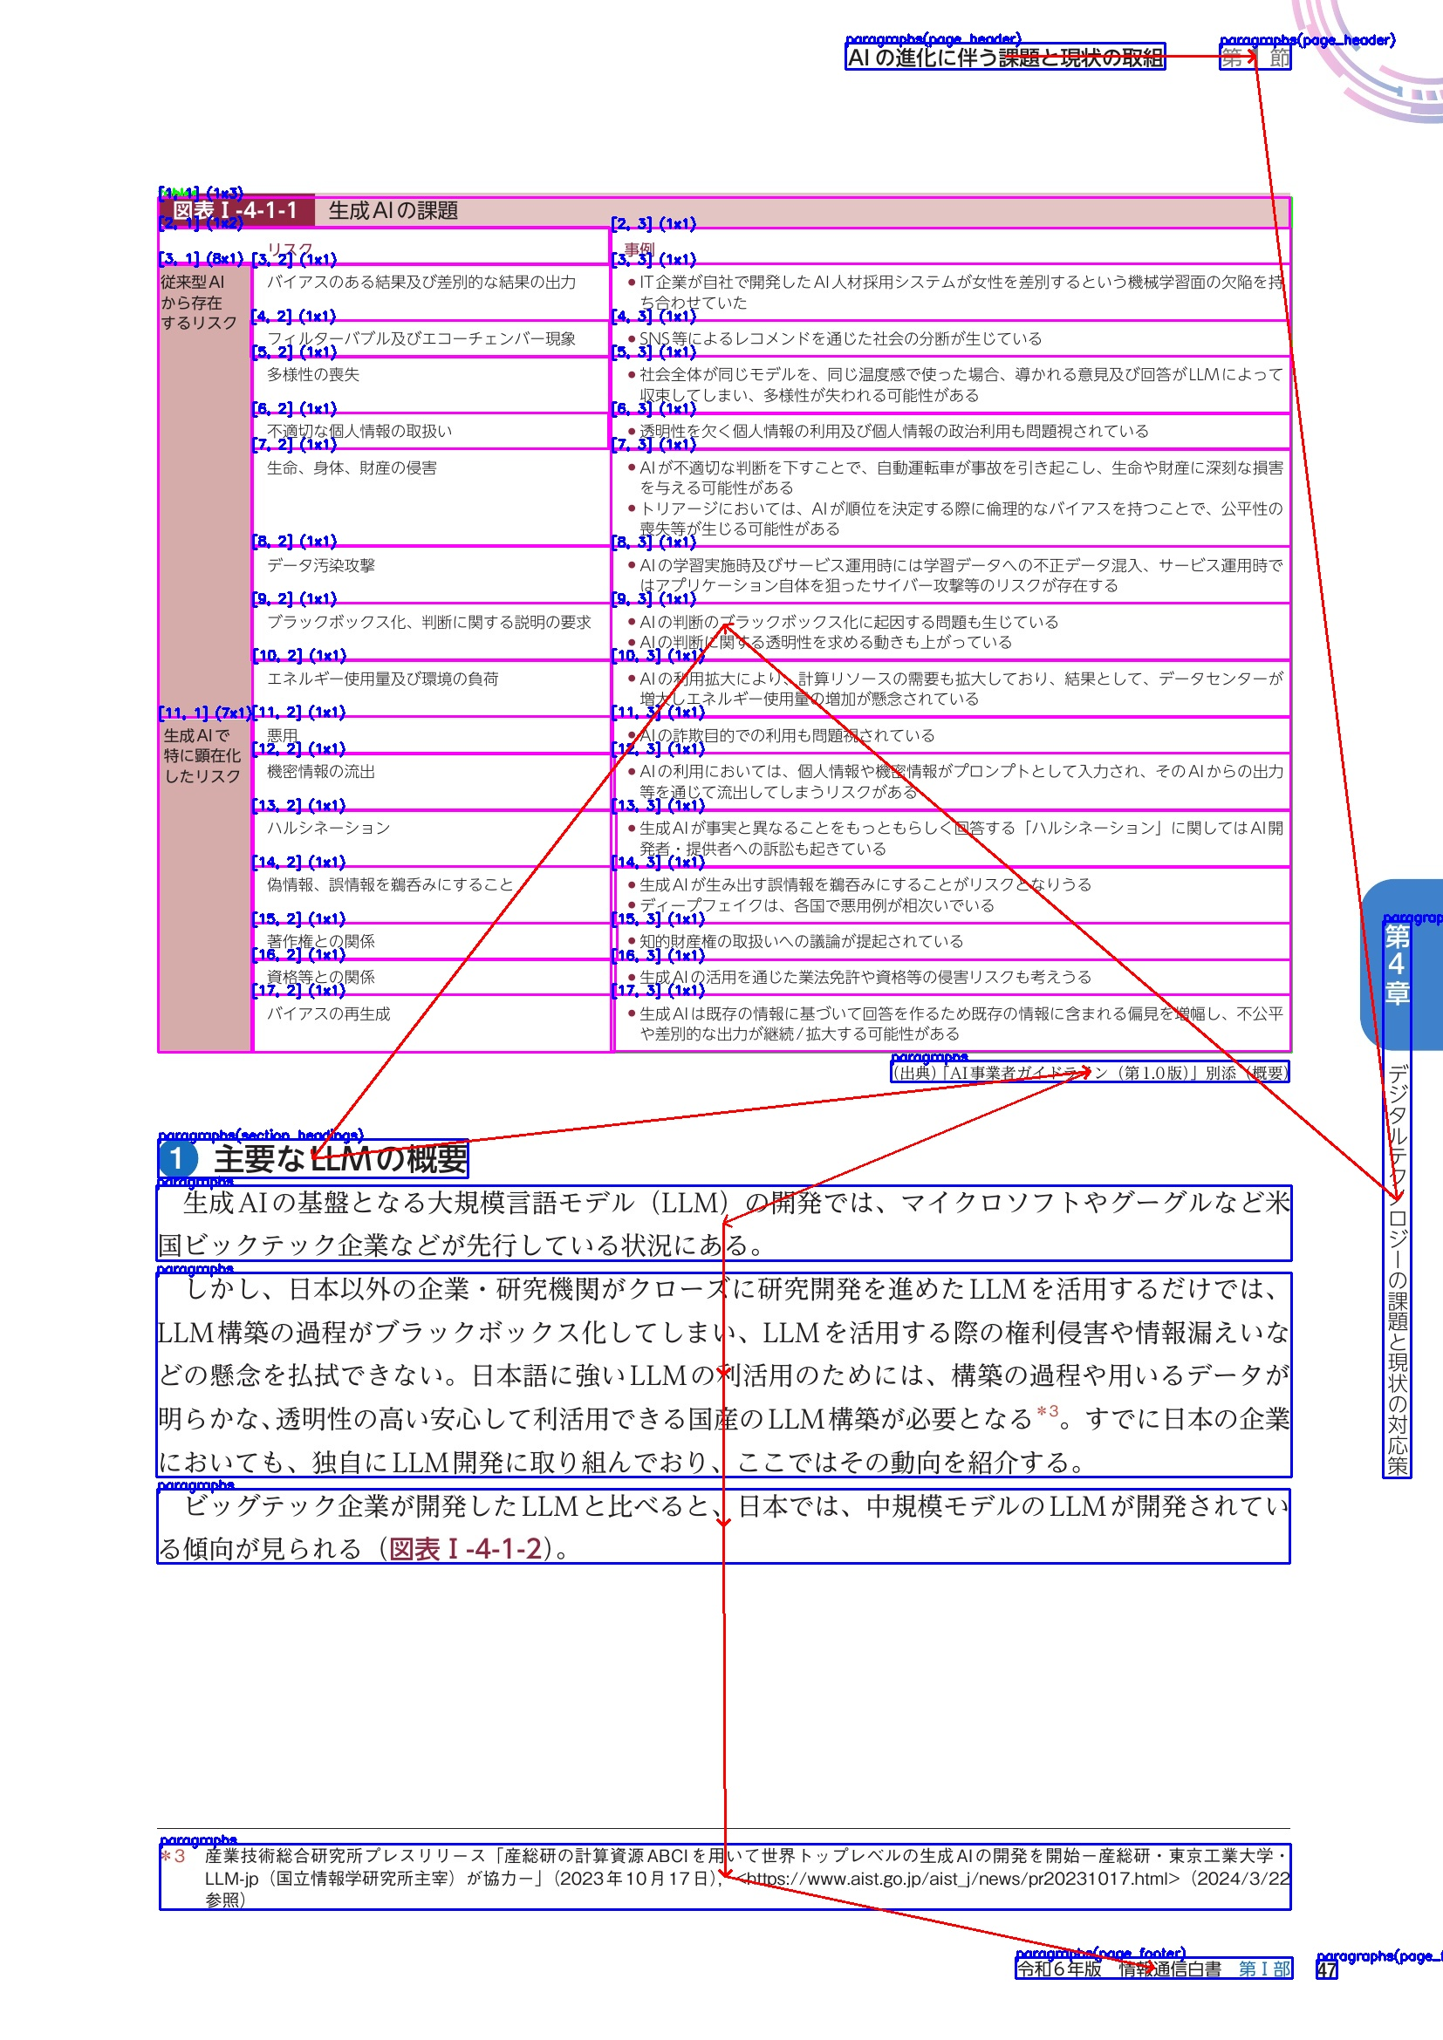Click the 図表 I-4-1-1 table label

coord(236,210)
